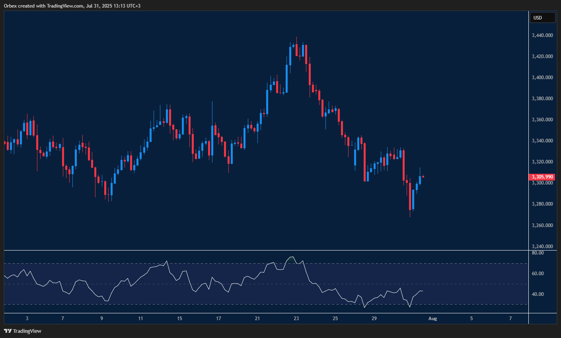The width and height of the screenshot is (561, 338).
Task: Select the red current price label 3,305.990
Action: 542,177
